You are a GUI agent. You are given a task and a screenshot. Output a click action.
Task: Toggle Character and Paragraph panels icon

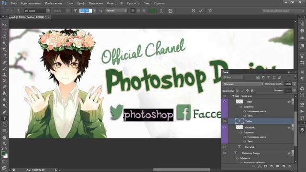pos(170,11)
